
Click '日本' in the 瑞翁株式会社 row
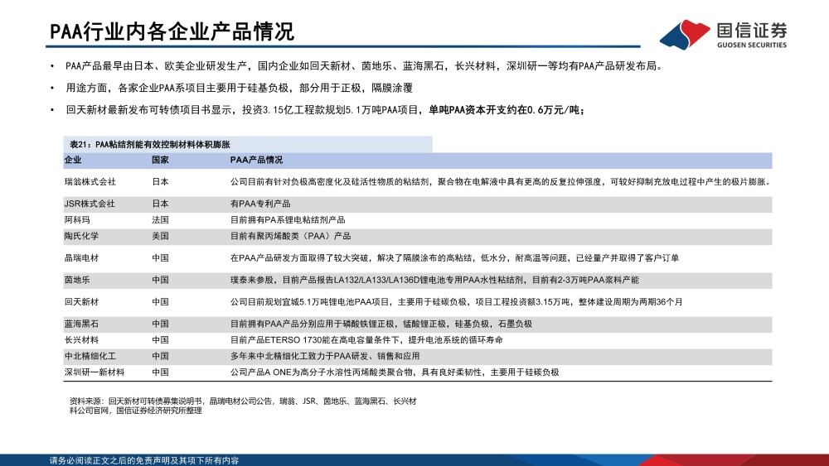[x=160, y=182]
